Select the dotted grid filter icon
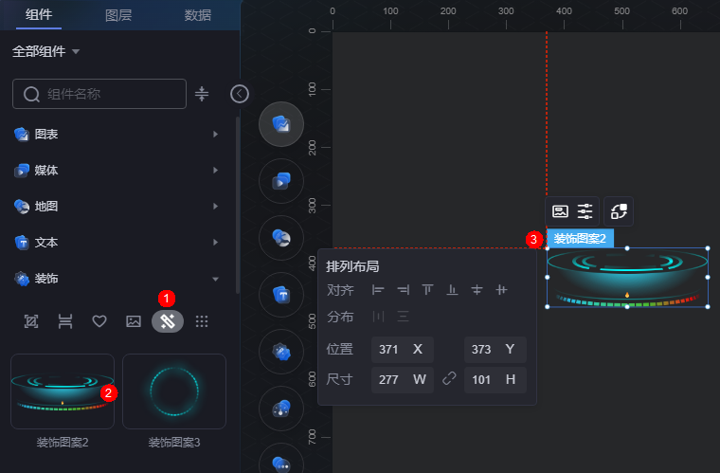Screen dimensions: 720x473 (x=202, y=321)
